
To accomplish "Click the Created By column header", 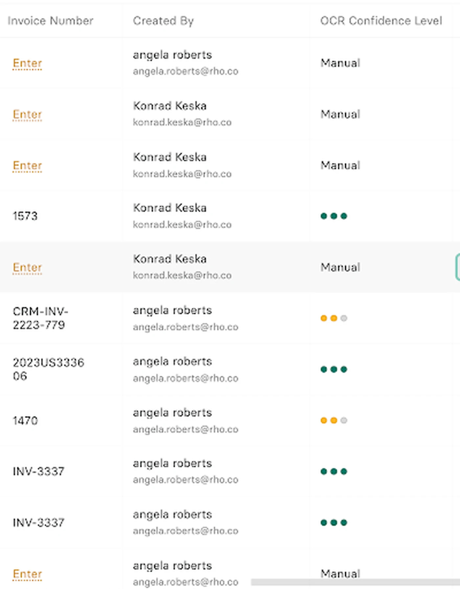I will point(163,21).
